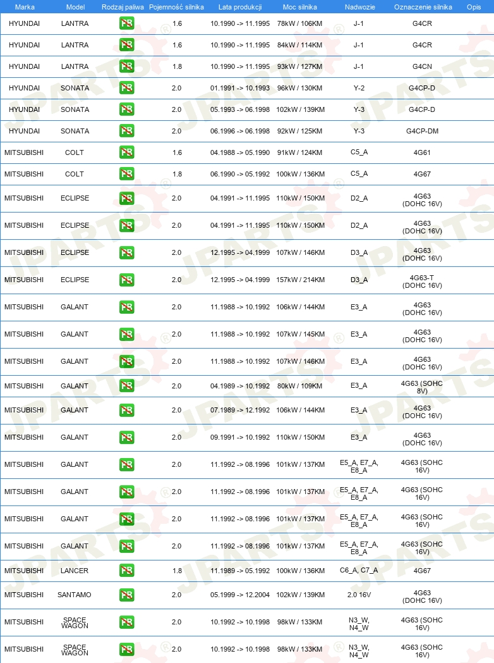Click power value 96kW / 130KM
Screen dimensions: 494x663
coord(300,88)
